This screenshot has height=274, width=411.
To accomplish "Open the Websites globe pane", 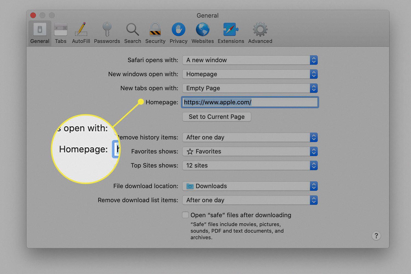I will [202, 33].
